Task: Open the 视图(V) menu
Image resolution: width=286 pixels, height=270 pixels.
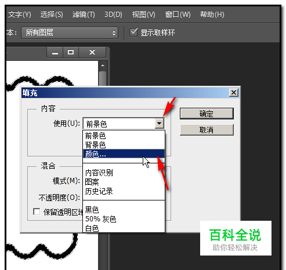Action: (143, 14)
